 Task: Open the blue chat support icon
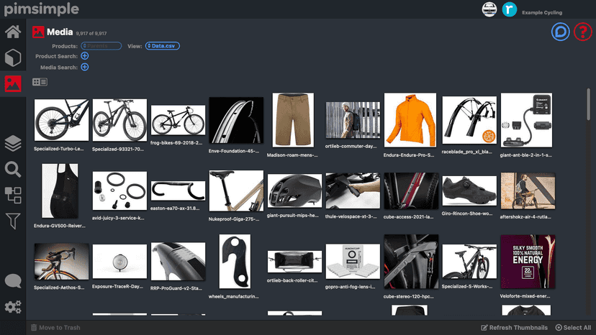pyautogui.click(x=560, y=32)
